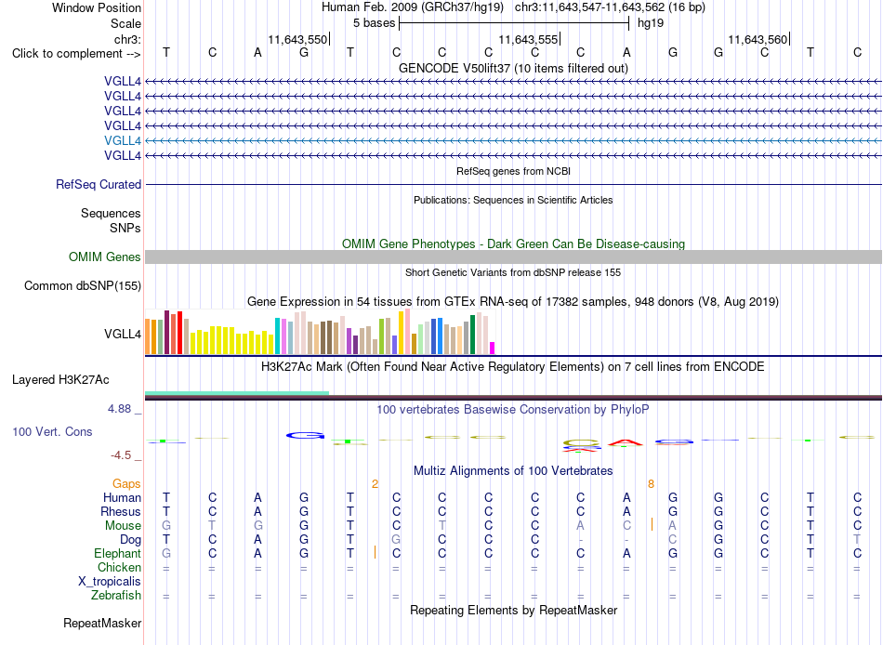The height and width of the screenshot is (645, 883).
Task: Click position label 11,643,555
Action: click(x=528, y=39)
